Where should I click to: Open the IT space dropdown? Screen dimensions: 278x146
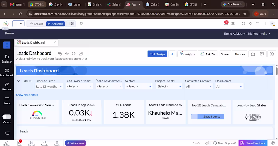coord(18,24)
